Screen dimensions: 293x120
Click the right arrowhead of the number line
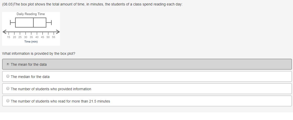(x=58, y=32)
